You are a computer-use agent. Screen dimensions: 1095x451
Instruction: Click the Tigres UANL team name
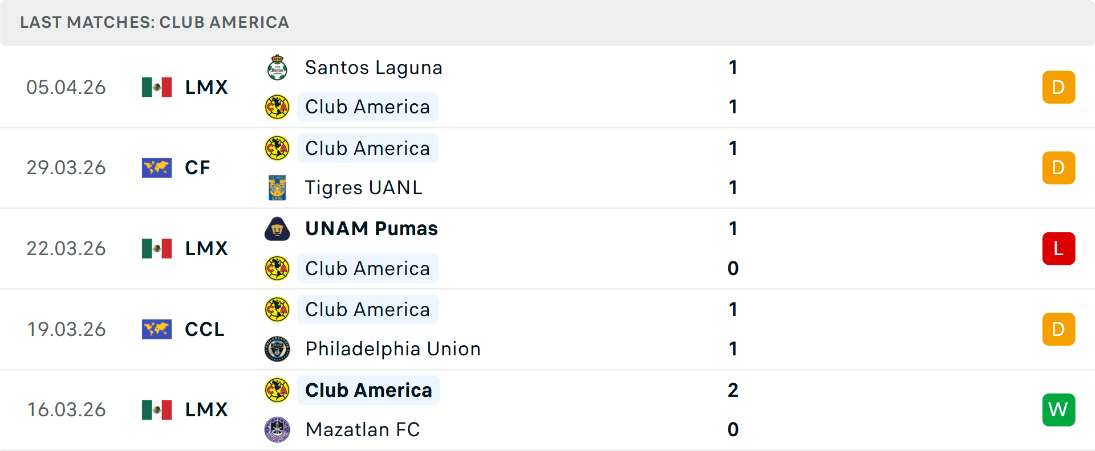tap(364, 187)
